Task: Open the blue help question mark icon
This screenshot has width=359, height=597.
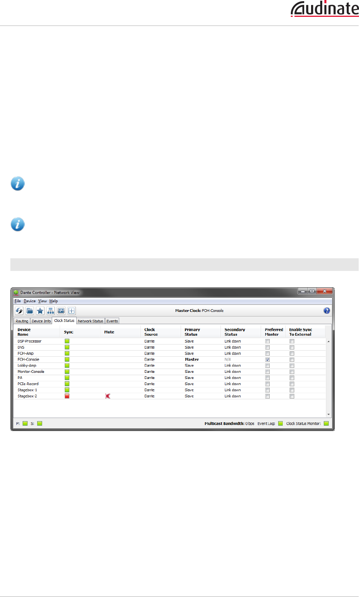Action: tap(327, 311)
